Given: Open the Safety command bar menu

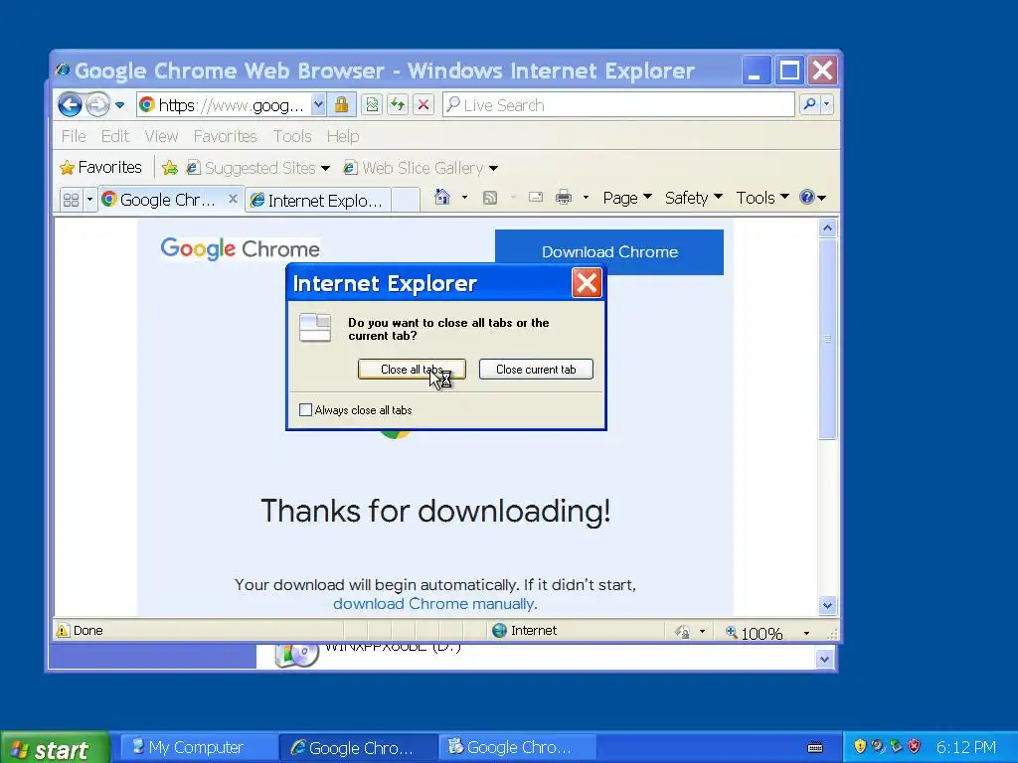Looking at the screenshot, I should coord(693,198).
